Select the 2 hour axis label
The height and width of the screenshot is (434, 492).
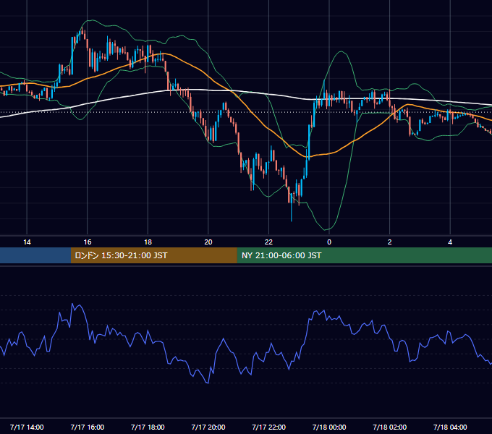tap(390, 242)
